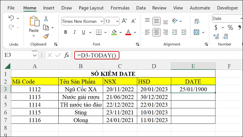The height and width of the screenshot is (137, 243).
Task: Expand the Undo history dropdown
Action: point(18,19)
